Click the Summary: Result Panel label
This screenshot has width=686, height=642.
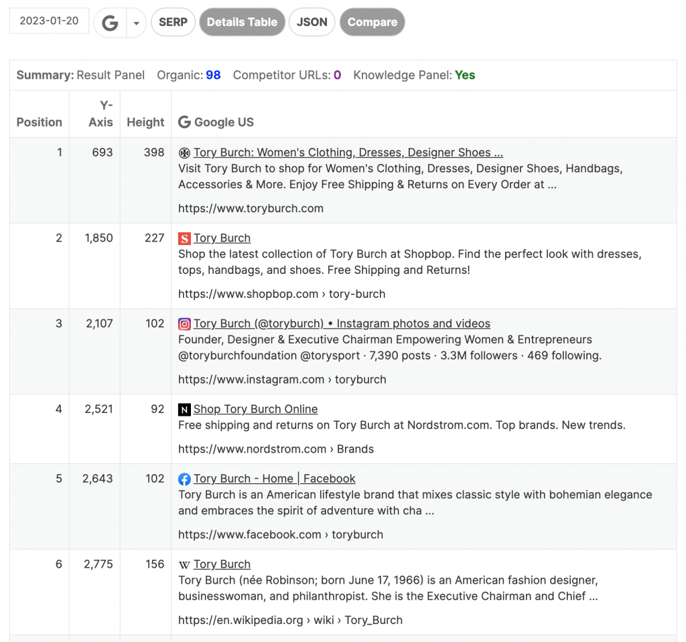pos(80,75)
